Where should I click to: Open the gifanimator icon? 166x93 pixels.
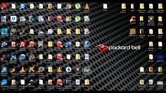[x=32, y=19]
